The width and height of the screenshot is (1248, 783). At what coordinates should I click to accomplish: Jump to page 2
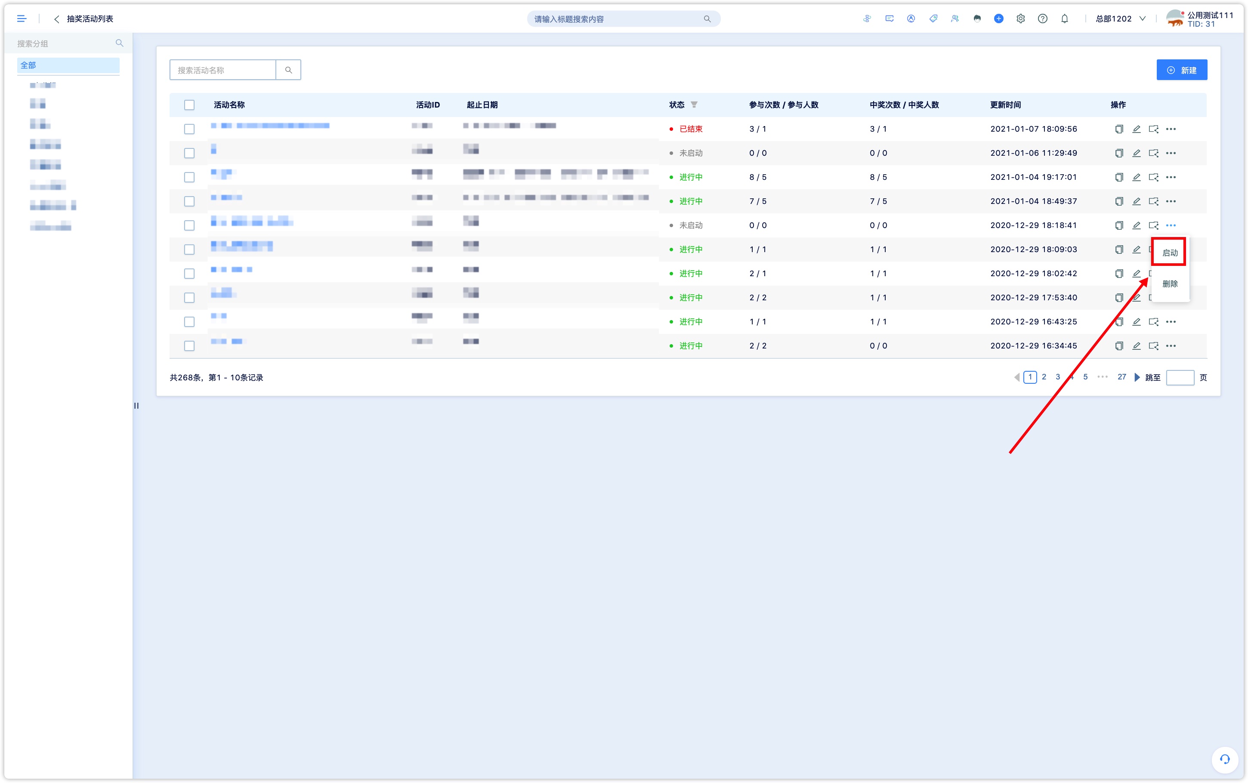point(1044,377)
